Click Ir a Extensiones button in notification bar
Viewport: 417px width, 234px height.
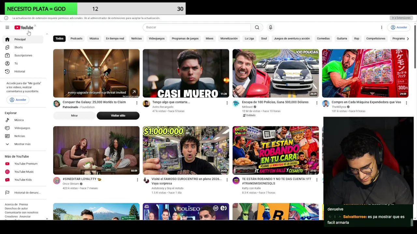[401, 18]
